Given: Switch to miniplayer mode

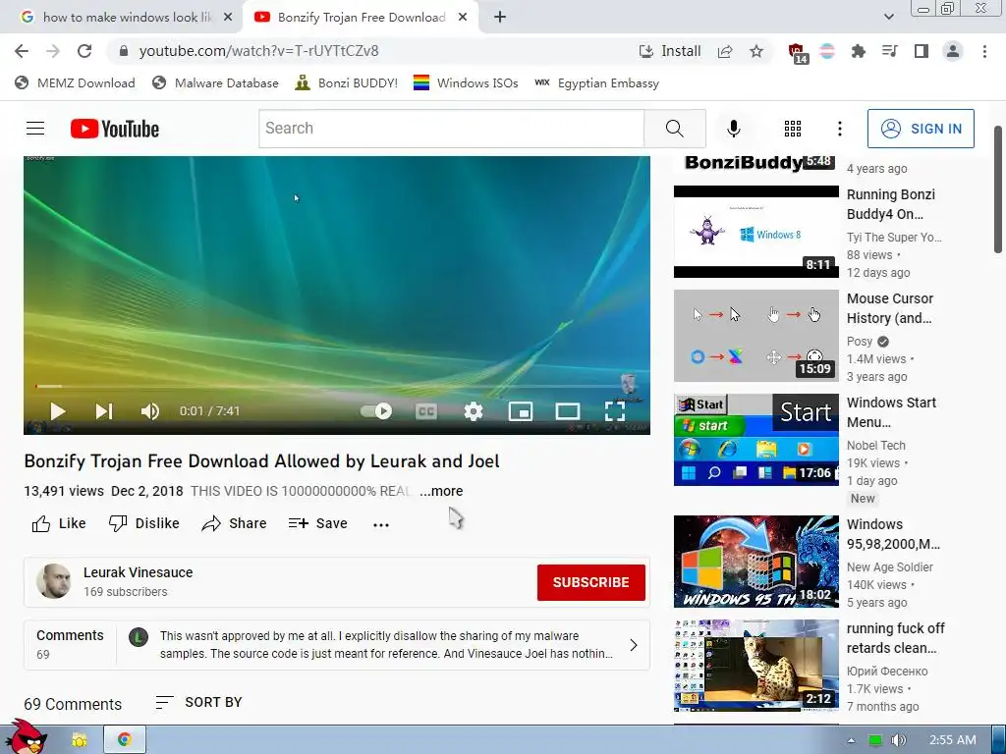Looking at the screenshot, I should coord(521,411).
